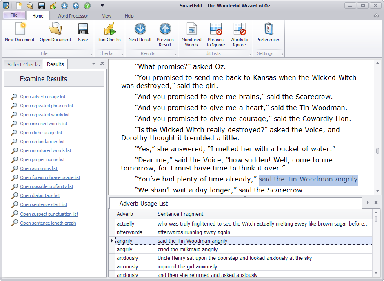Open the Preferences settings
Viewport: 384px width, 281px height.
pyautogui.click(x=268, y=33)
